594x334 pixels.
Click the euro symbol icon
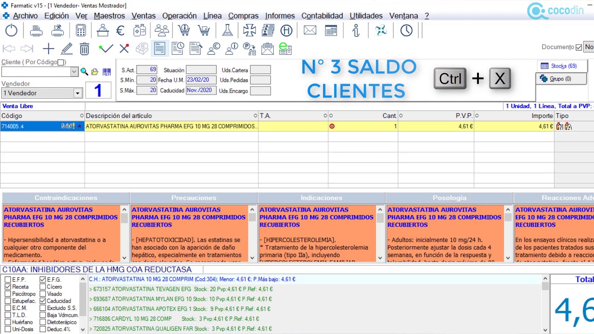tap(120, 31)
